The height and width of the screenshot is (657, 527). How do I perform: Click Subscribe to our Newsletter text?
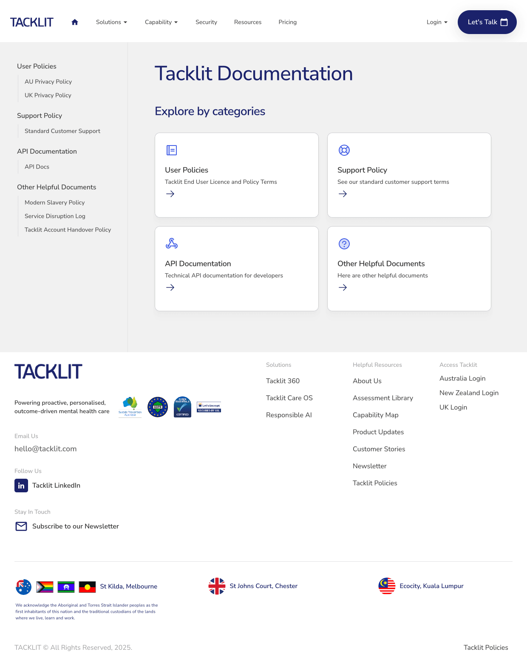click(x=76, y=526)
